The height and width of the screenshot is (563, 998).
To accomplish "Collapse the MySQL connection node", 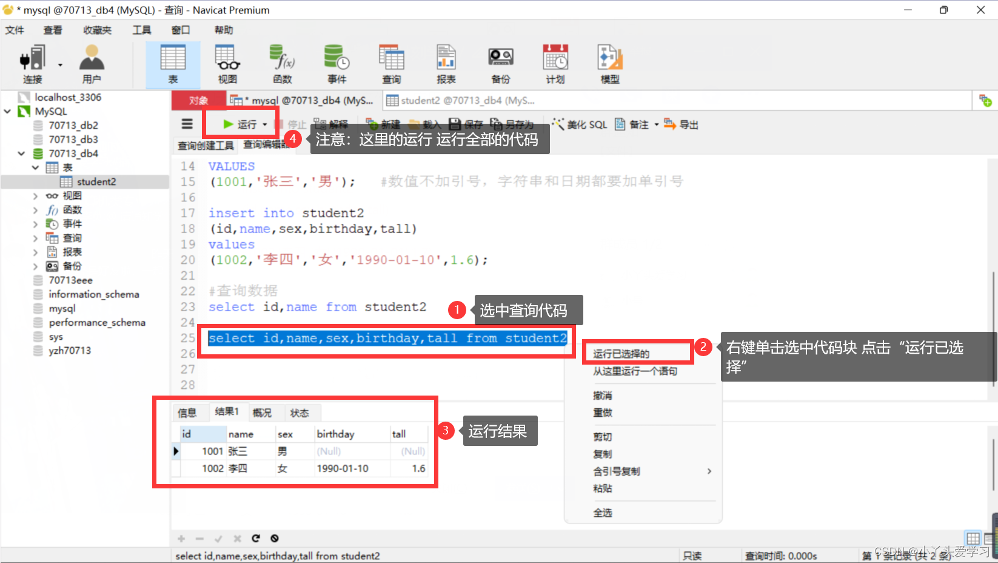I will [x=8, y=112].
